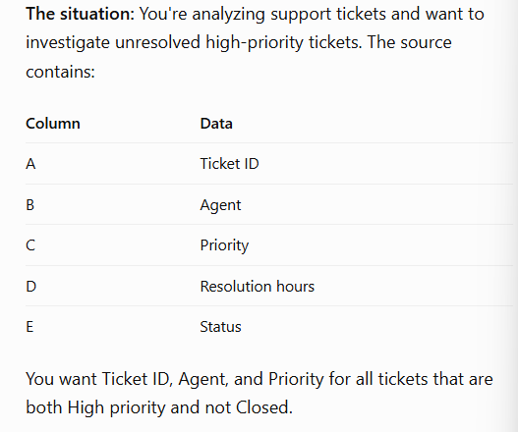518x432 pixels.
Task: Select the "Status" table cell
Action: point(221,327)
